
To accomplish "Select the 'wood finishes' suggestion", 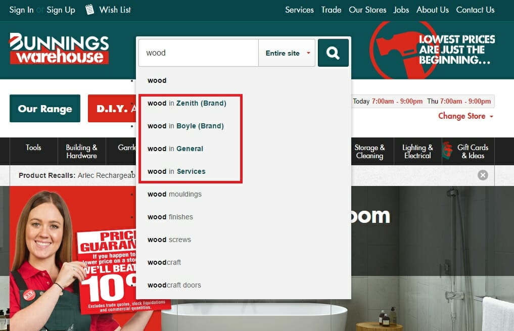I will [170, 217].
